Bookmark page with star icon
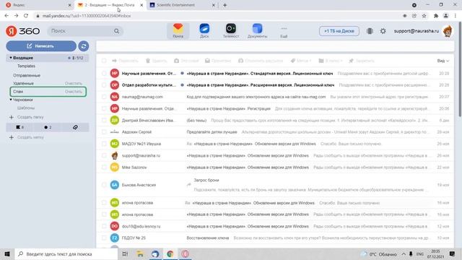 coord(424,16)
